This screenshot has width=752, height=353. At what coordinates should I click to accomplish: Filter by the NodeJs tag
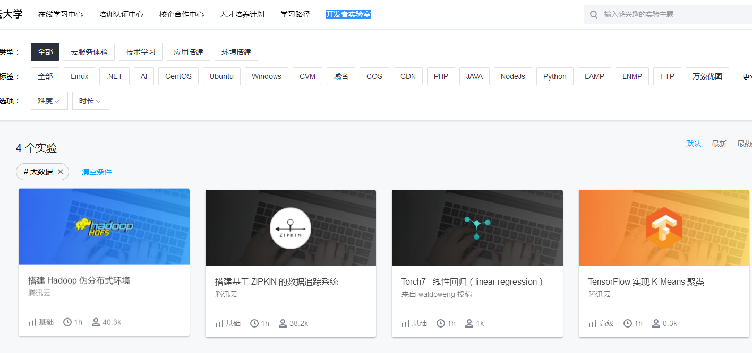513,76
